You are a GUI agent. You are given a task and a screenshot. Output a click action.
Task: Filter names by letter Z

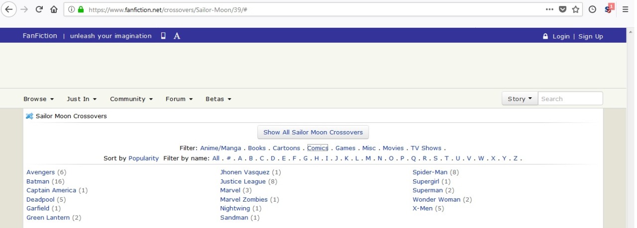(516, 158)
